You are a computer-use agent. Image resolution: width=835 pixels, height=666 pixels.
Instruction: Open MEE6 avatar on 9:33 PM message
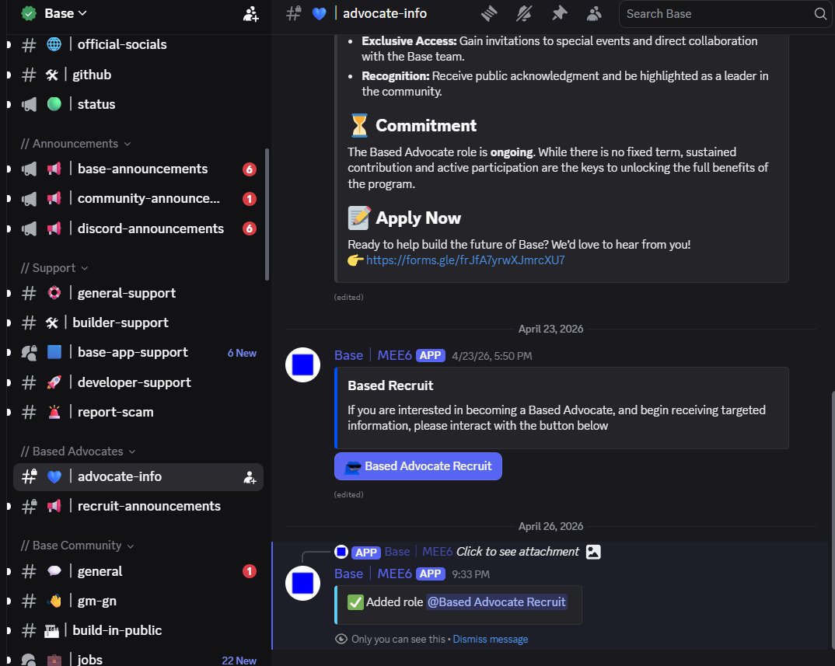(x=302, y=584)
